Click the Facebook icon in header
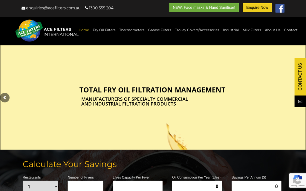This screenshot has width=306, height=191. pos(280,8)
